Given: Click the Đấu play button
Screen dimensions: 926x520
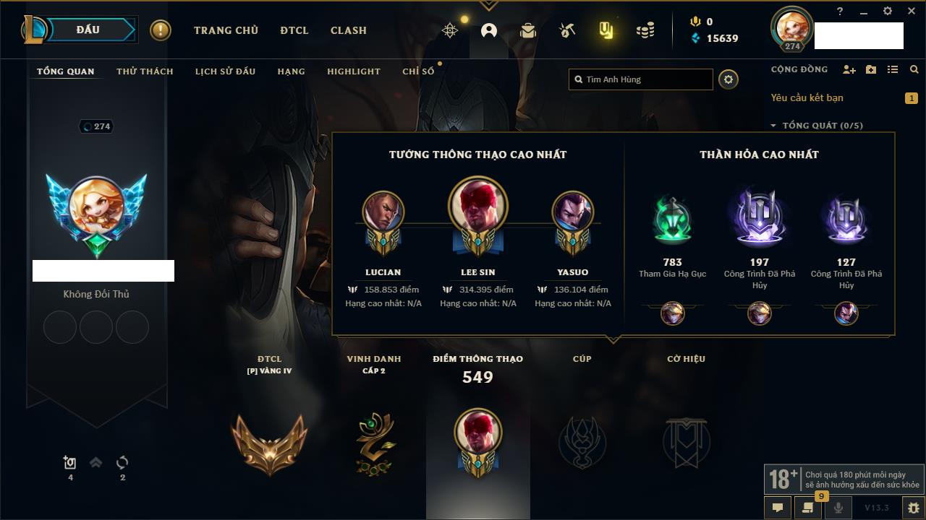Looking at the screenshot, I should click(x=88, y=30).
